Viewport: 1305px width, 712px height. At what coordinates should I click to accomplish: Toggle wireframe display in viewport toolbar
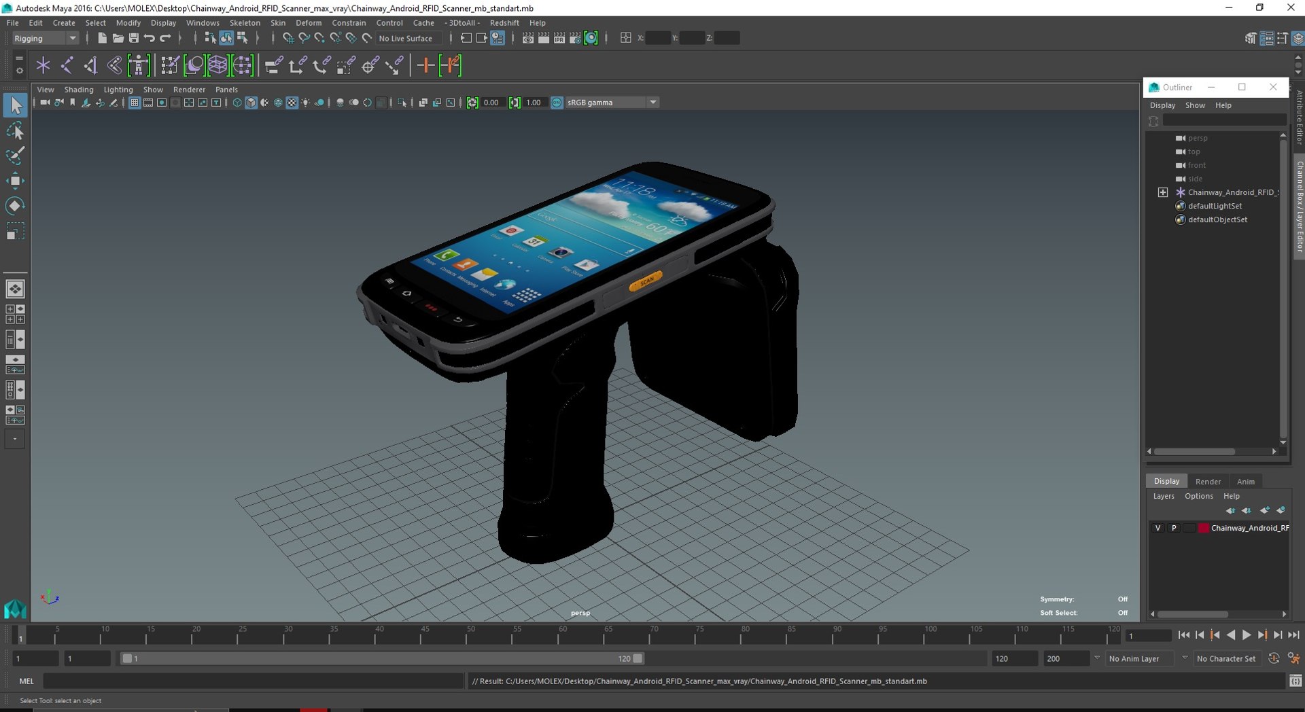(237, 103)
